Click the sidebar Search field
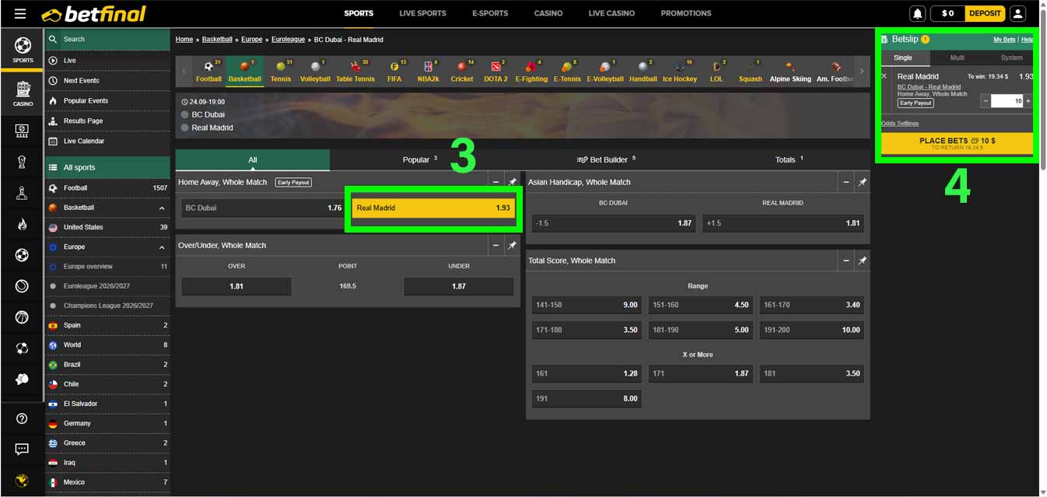This screenshot has height=497, width=1047. [x=107, y=39]
